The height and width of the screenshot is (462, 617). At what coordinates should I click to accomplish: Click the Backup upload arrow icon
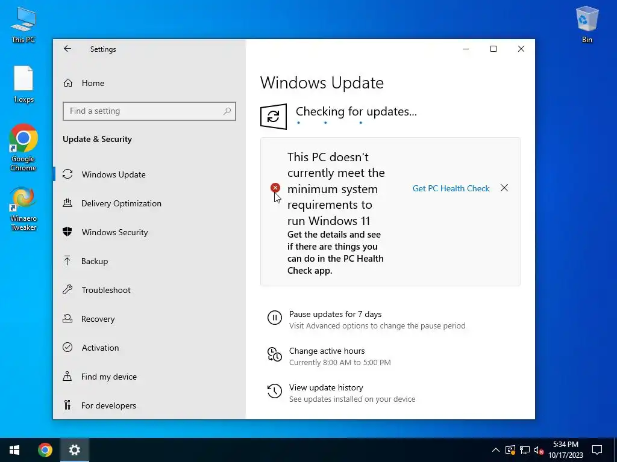[x=67, y=260]
